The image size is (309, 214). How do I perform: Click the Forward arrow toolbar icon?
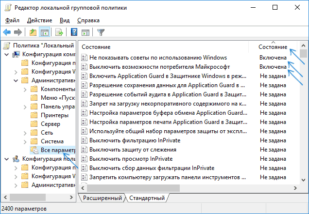pos(18,32)
